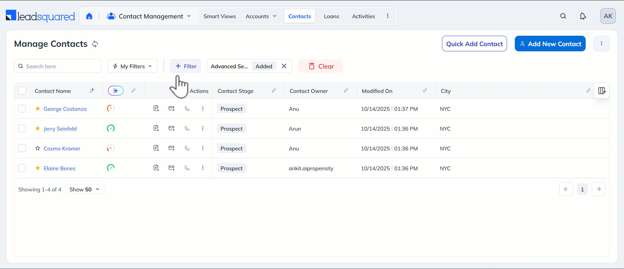Call Jerry Seinfeld using the phone icon
Viewport: 624px width, 269px height.
[187, 129]
